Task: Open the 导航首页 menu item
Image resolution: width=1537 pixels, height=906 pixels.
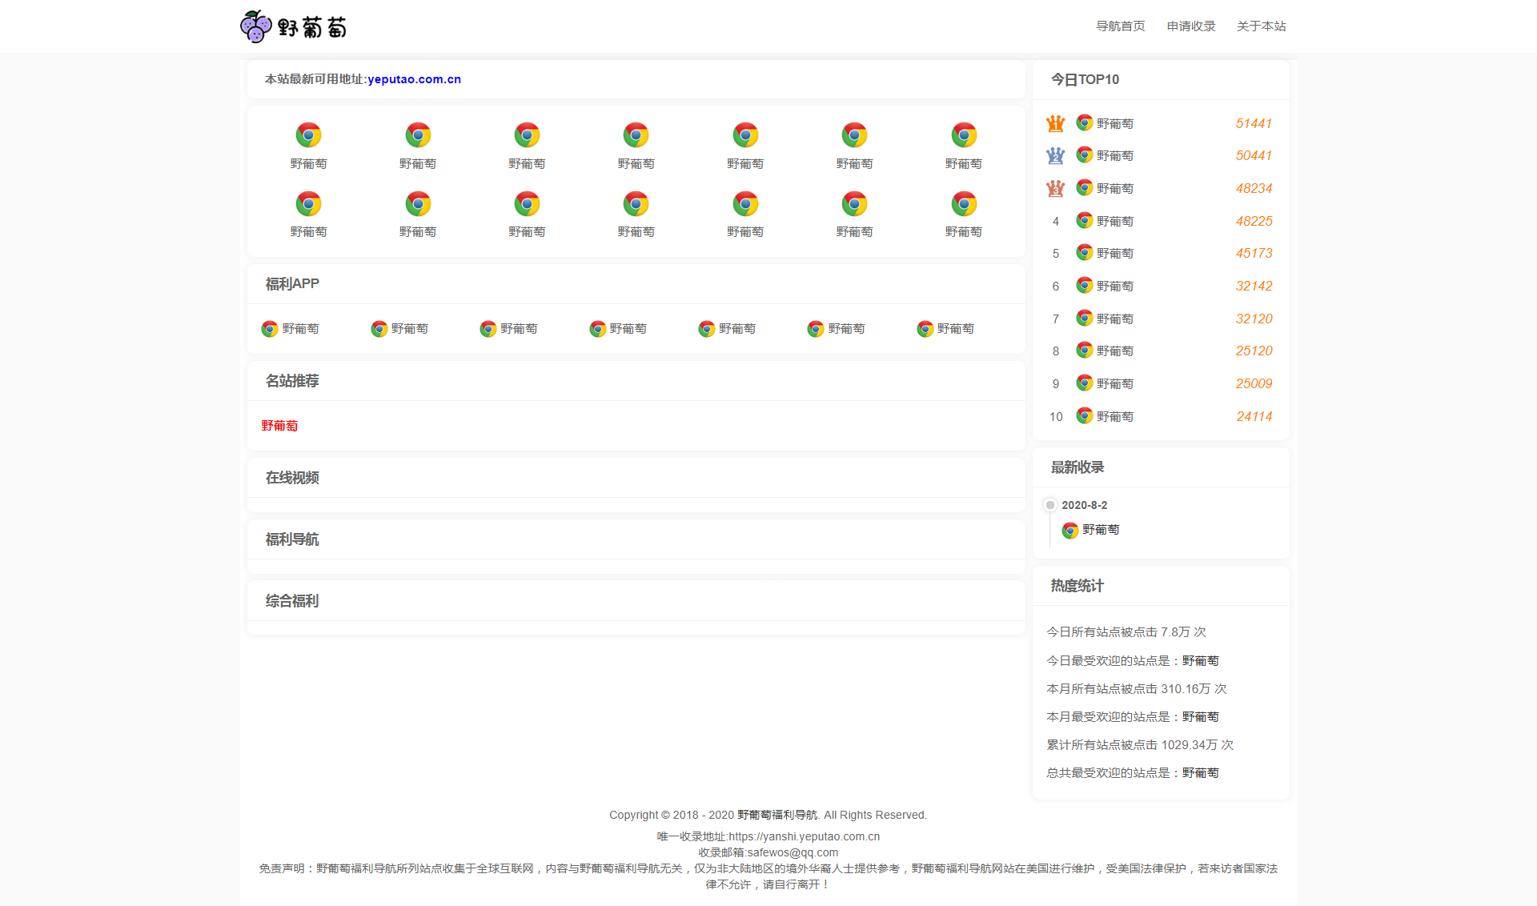Action: (x=1120, y=26)
